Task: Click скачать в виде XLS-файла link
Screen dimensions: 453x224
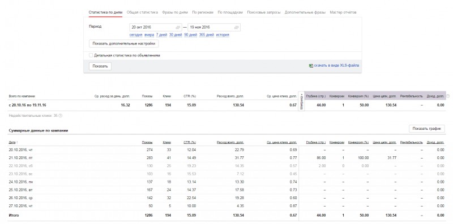Action: tap(336, 65)
